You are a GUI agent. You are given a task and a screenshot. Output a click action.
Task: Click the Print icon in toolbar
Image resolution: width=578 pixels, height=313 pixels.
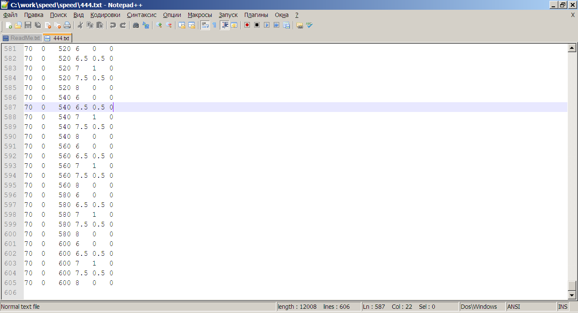pos(67,25)
